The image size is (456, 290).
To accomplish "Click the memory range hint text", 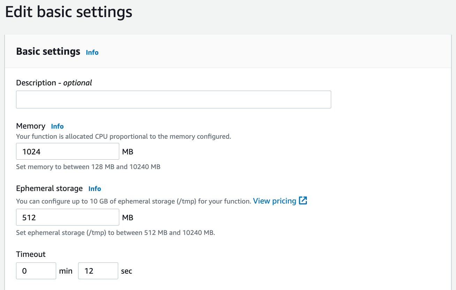I will tap(88, 167).
